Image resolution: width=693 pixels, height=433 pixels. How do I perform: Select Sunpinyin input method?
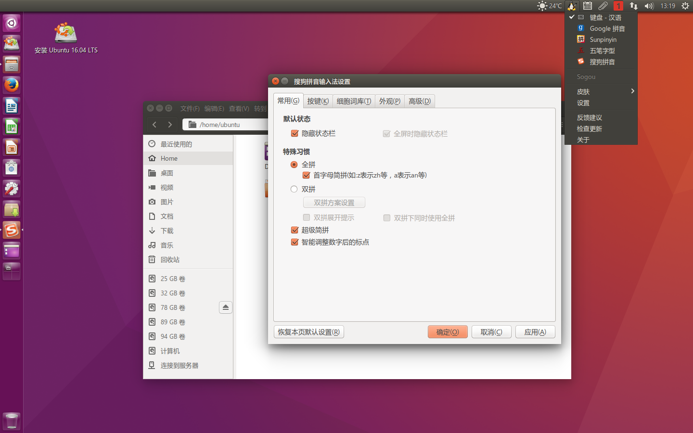[601, 39]
